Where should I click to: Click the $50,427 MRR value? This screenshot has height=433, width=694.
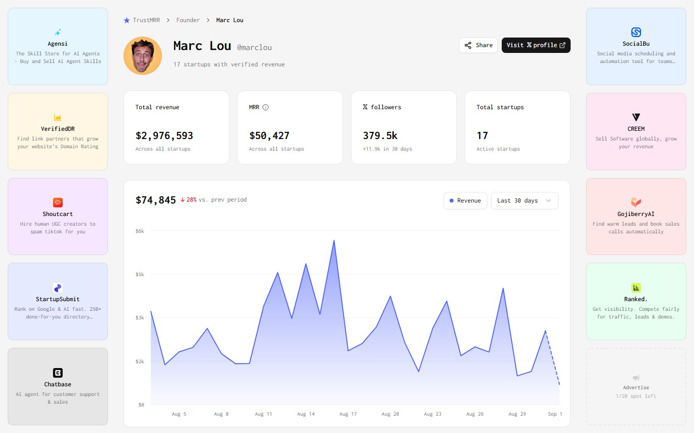tap(269, 136)
